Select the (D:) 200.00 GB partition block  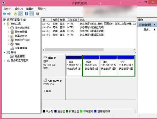[x=91, y=66]
